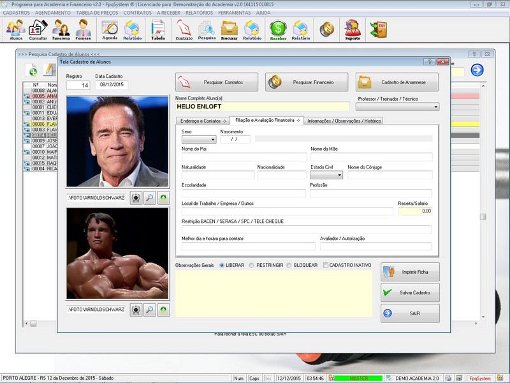The width and height of the screenshot is (510, 383).
Task: Switch to Endereço e Contatos tab
Action: click(203, 120)
